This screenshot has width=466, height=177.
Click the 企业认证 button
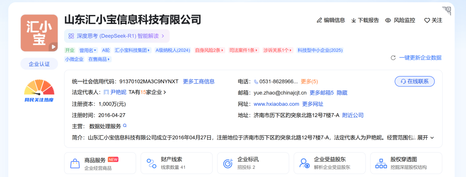click(39, 64)
